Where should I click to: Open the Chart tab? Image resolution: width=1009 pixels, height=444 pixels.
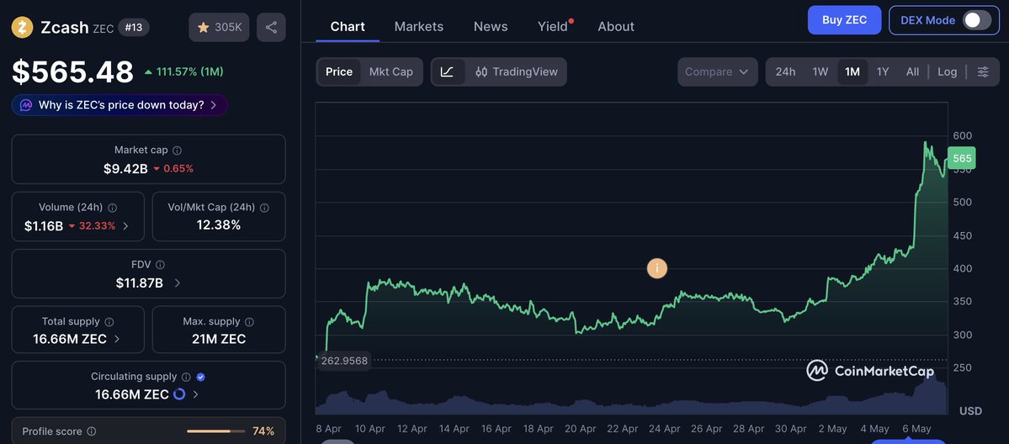coord(348,26)
